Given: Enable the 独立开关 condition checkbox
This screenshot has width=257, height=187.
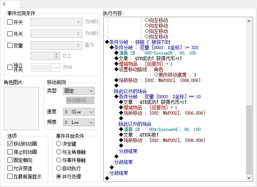Looking at the screenshot, I should tap(10, 67).
